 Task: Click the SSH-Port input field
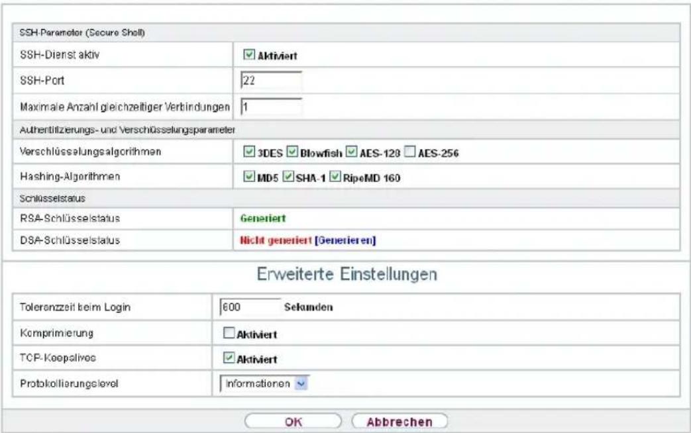272,81
